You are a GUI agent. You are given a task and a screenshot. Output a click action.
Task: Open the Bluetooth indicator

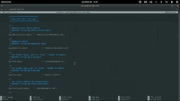[161, 2]
